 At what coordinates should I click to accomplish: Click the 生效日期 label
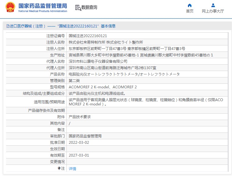57,149
